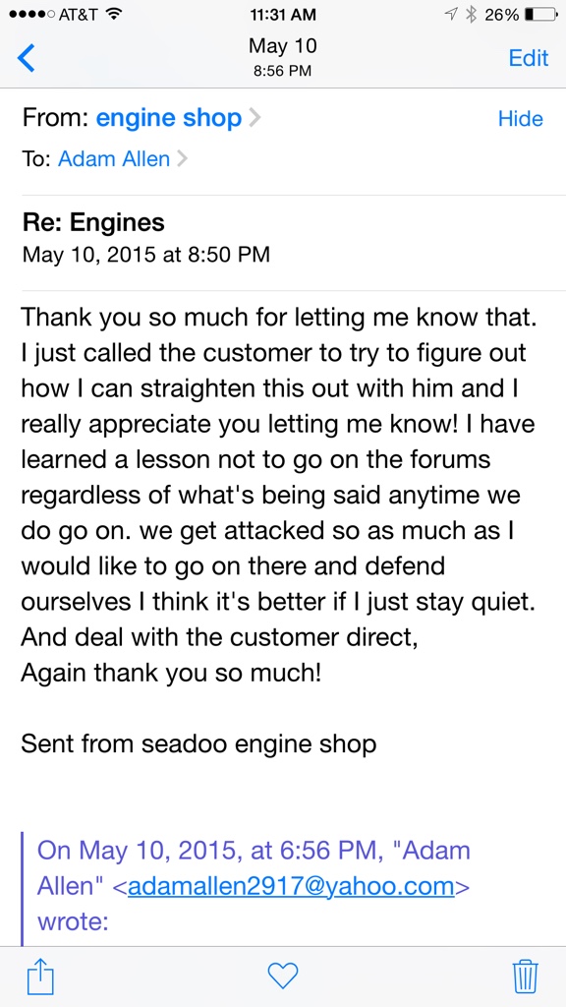The height and width of the screenshot is (1007, 566).
Task: Open sender engine shop contact
Action: coord(169,118)
